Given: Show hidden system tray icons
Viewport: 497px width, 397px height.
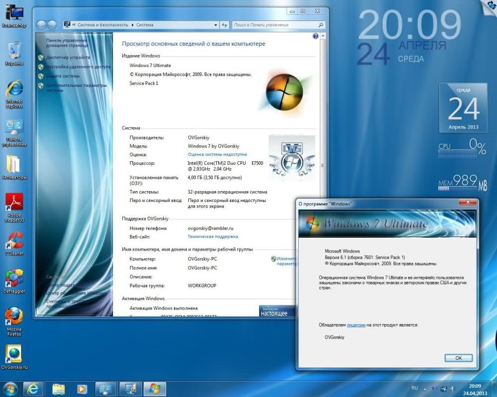Looking at the screenshot, I should coord(425,388).
